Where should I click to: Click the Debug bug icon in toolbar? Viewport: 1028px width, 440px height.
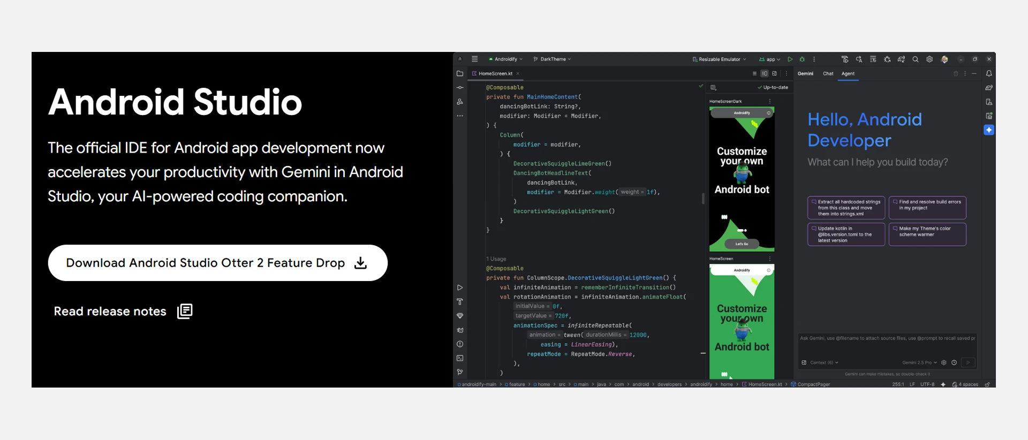coord(802,59)
